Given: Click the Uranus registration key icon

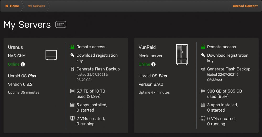Looking at the screenshot, I should 72,55.
